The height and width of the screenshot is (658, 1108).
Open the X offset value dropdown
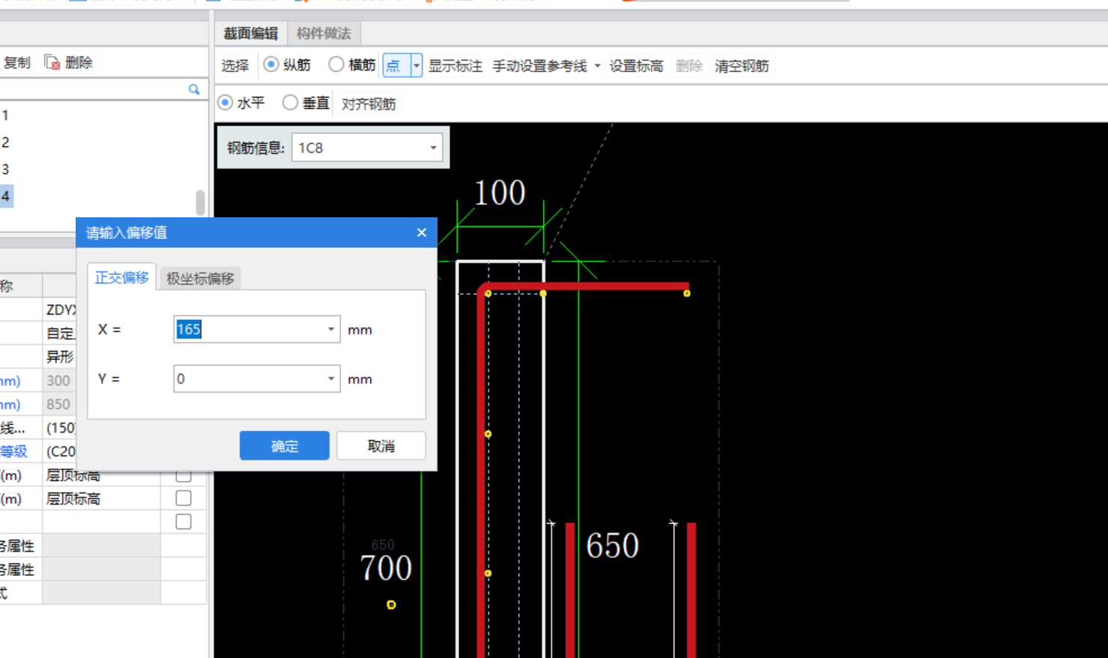point(331,329)
